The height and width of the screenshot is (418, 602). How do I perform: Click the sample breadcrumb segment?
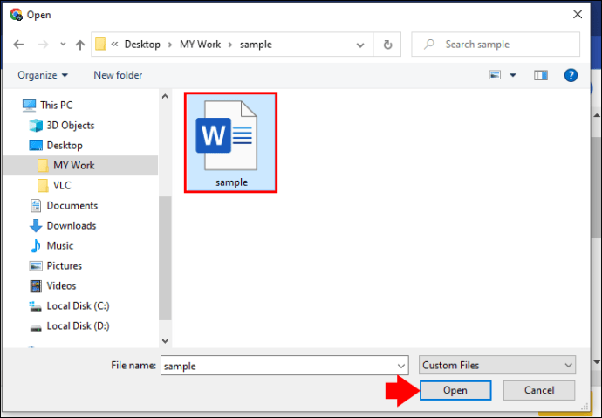pos(256,45)
